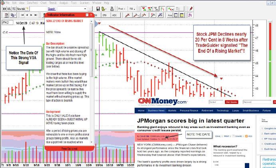
Task: Open the Scanners menu
Action: click(85, 3)
